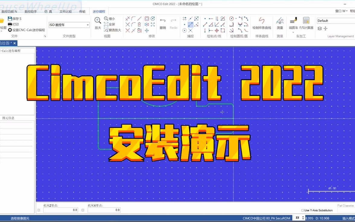
Task: Check the 机床X零点 checkbox
Action: click(x=82, y=210)
